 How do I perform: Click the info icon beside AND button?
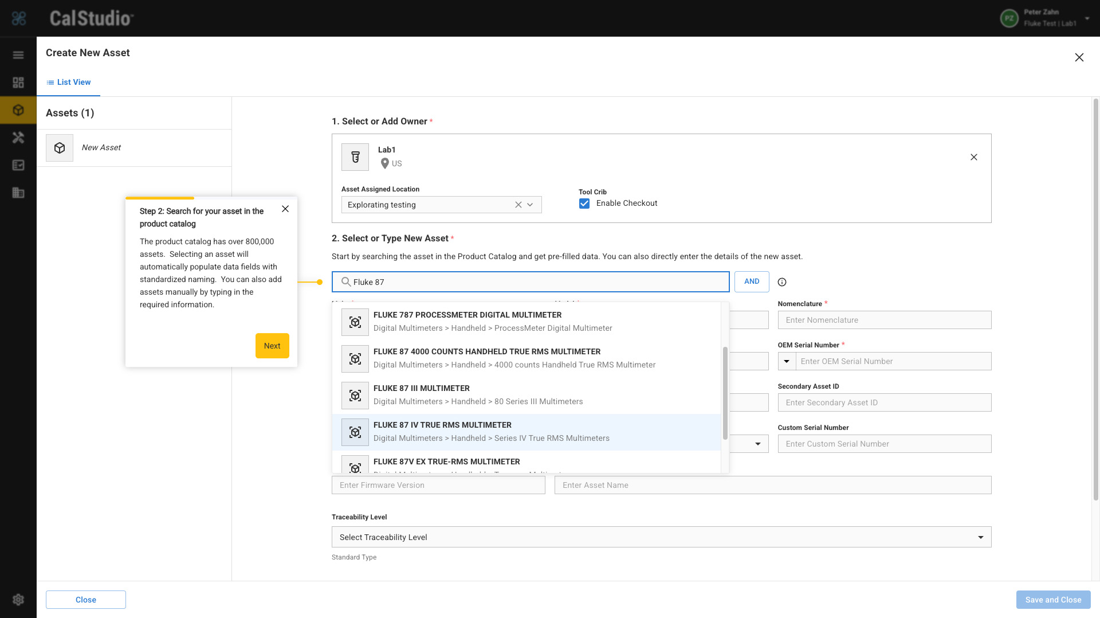[x=782, y=282]
